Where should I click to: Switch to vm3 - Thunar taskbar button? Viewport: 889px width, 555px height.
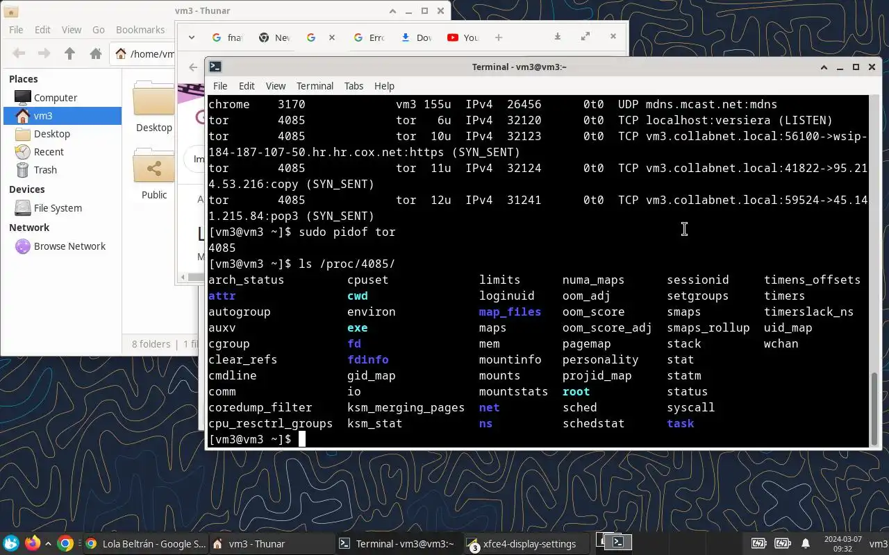(x=271, y=544)
